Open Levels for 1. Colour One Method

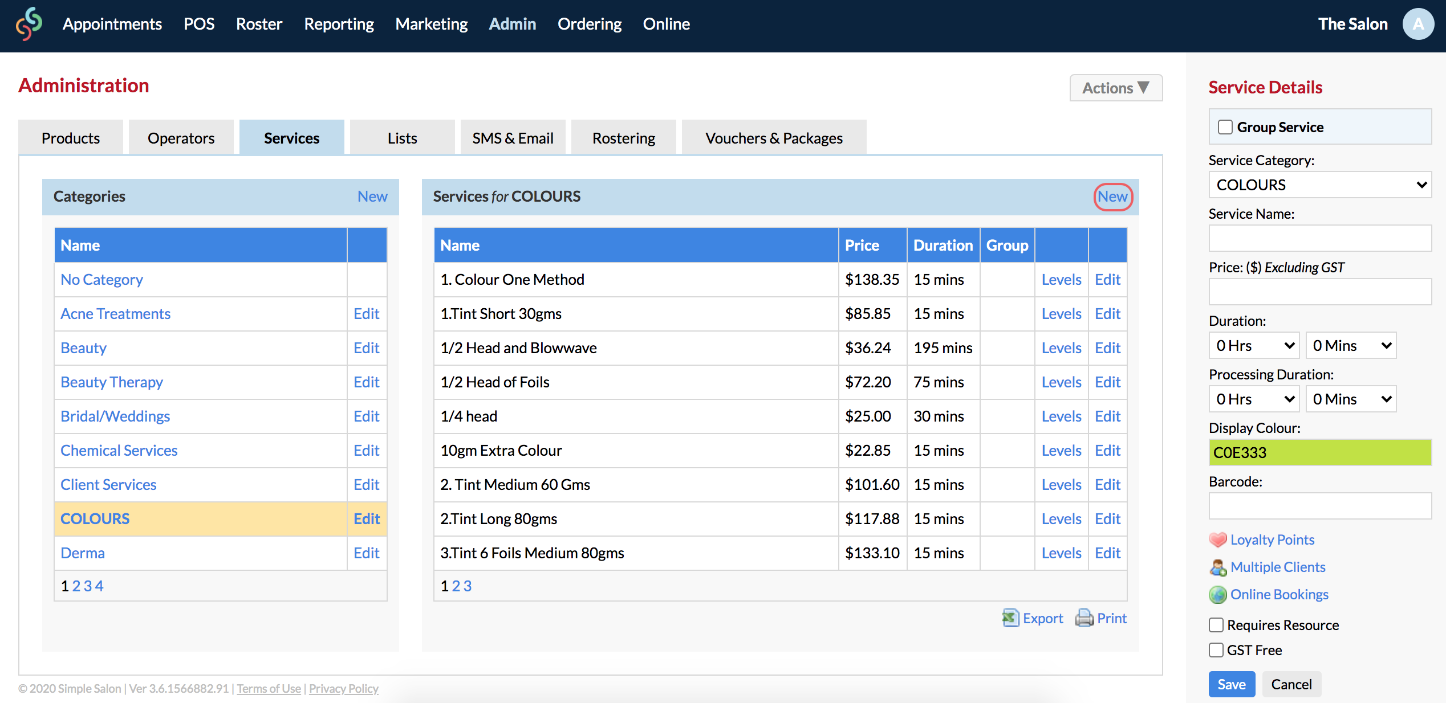(x=1062, y=280)
